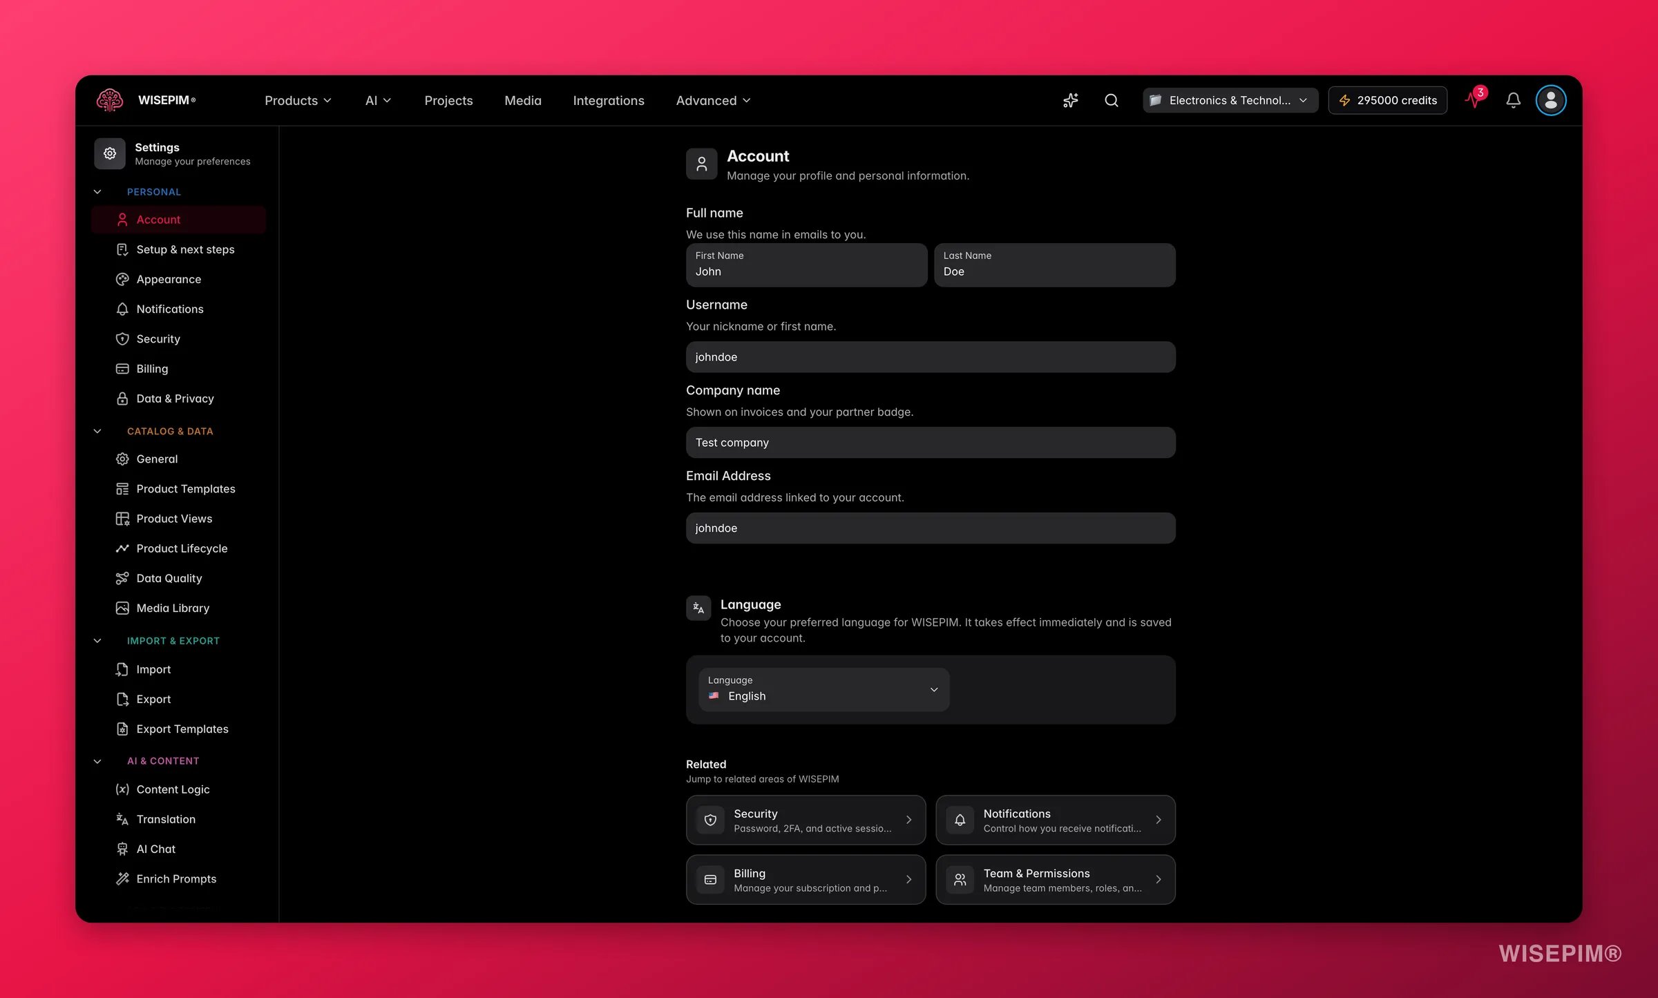Open the Electronics & Technol... project selector
1658x998 pixels.
pos(1230,100)
